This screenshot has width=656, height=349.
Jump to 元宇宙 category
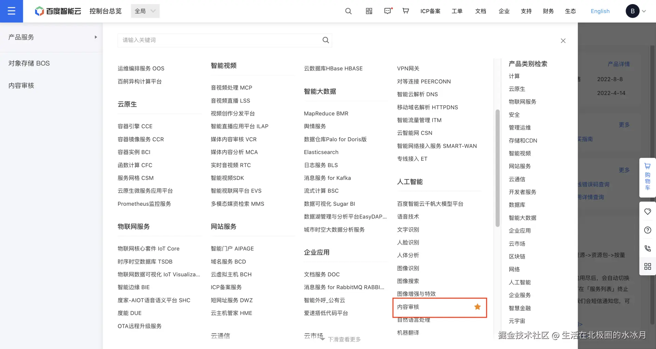[517, 321]
